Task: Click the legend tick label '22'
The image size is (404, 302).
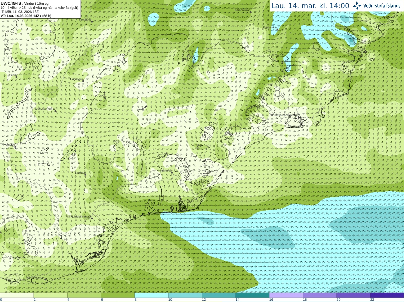Action: click(x=372, y=300)
